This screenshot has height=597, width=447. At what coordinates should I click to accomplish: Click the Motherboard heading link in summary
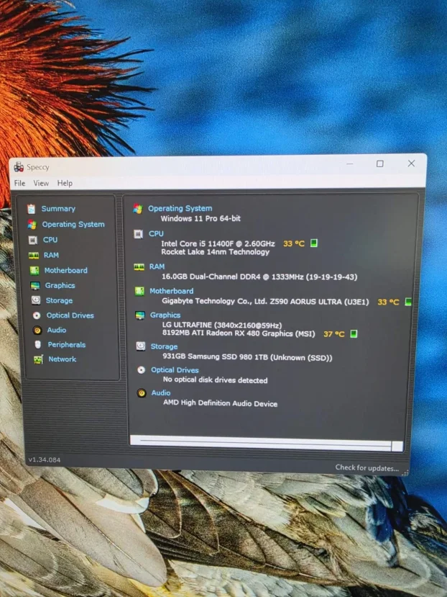coord(172,291)
